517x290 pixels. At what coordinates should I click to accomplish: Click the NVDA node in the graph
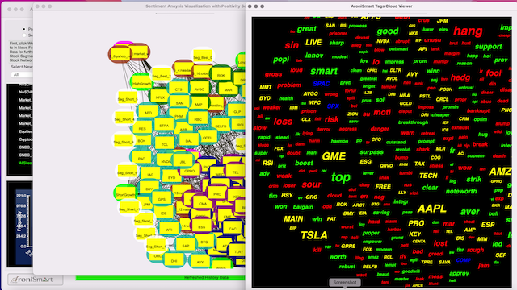coord(166,161)
